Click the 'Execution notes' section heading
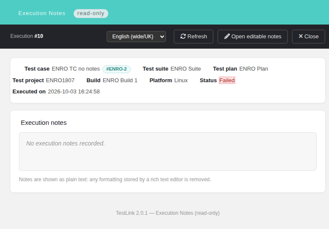 43,123
